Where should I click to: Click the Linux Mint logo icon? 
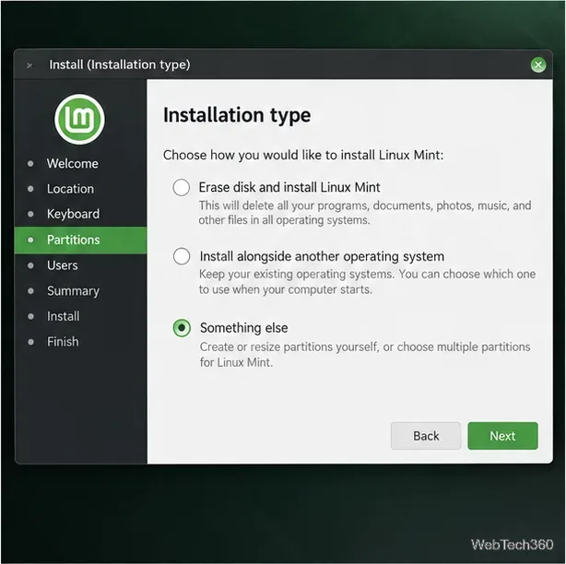pos(80,119)
